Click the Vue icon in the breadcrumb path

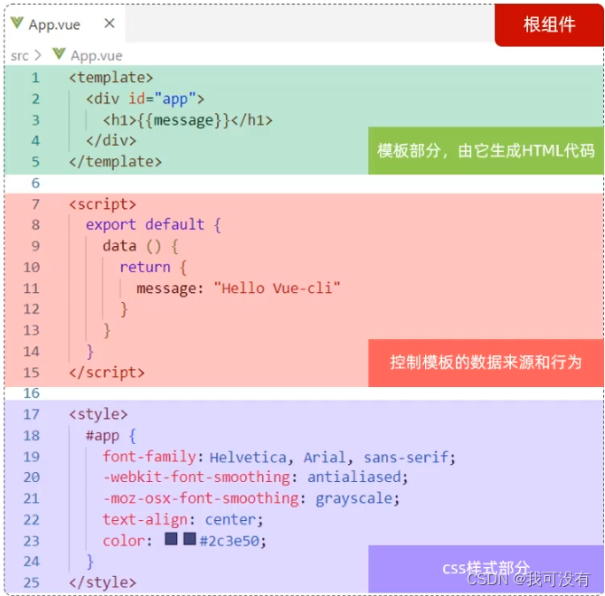tap(59, 53)
